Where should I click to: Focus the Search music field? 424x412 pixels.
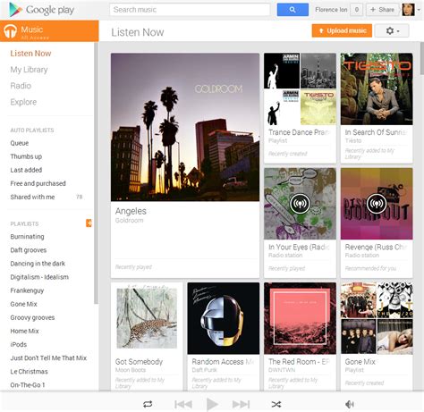(190, 10)
